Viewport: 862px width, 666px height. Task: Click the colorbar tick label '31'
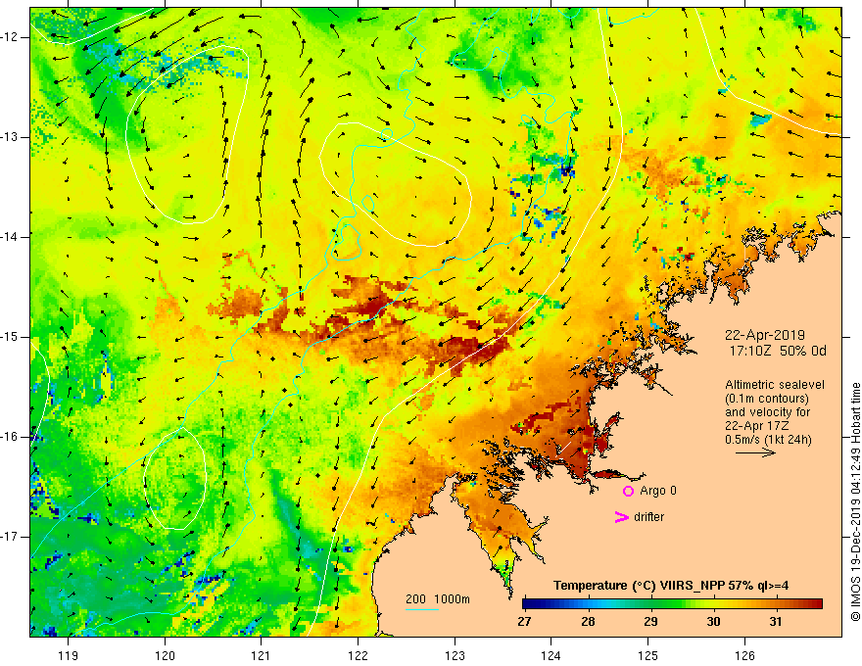776,622
